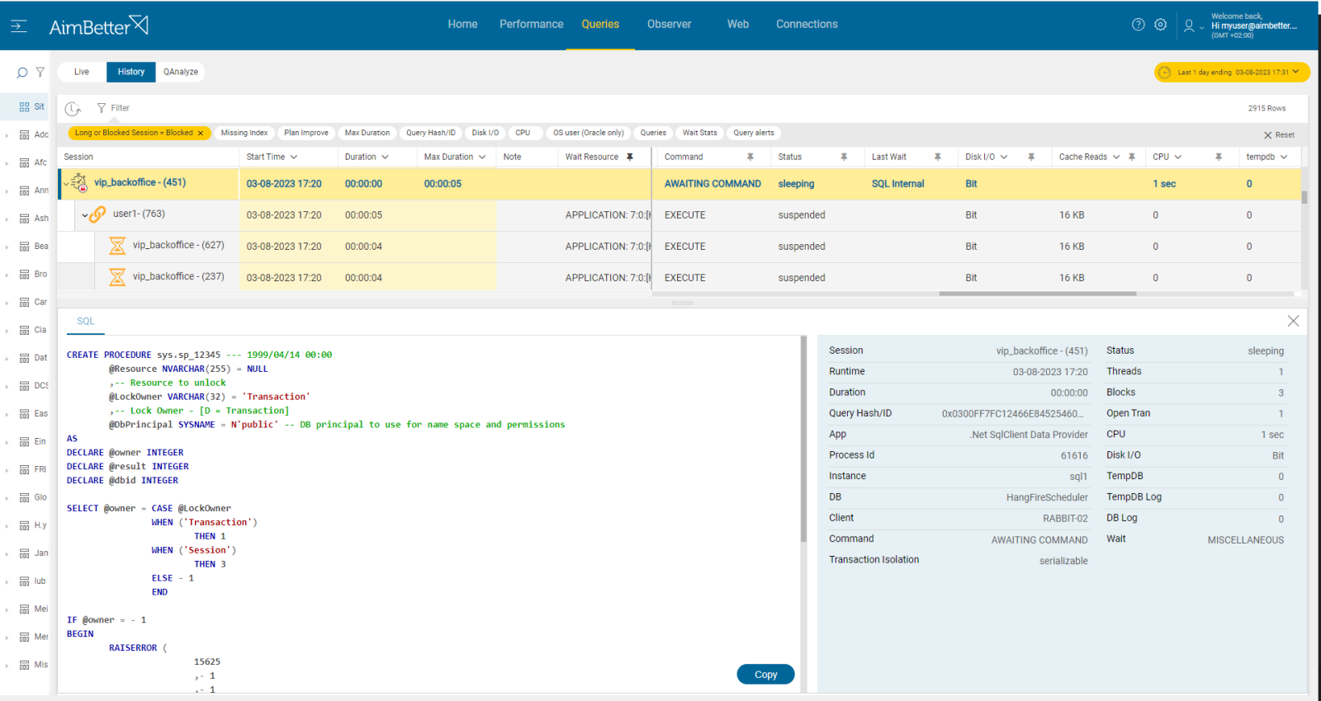The height and width of the screenshot is (701, 1321).
Task: Toggle the Queries filter chip
Action: [653, 133]
